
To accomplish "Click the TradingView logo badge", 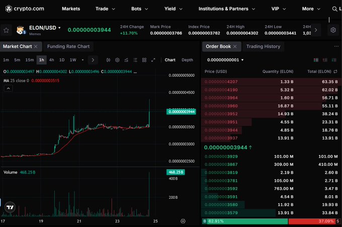I will pyautogui.click(x=10, y=207).
